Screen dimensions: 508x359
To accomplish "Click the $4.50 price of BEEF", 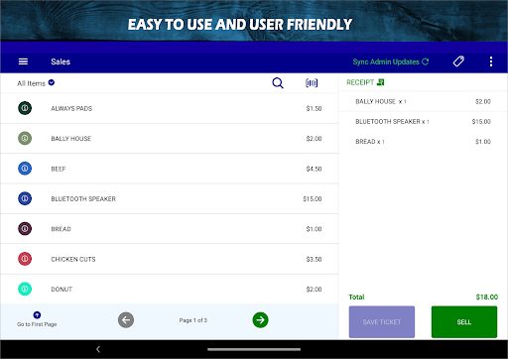I will [x=314, y=169].
